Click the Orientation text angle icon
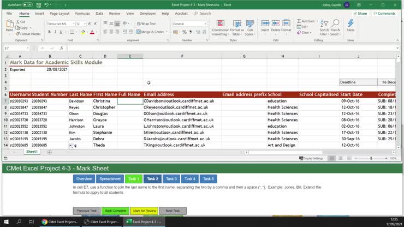 tap(125, 23)
